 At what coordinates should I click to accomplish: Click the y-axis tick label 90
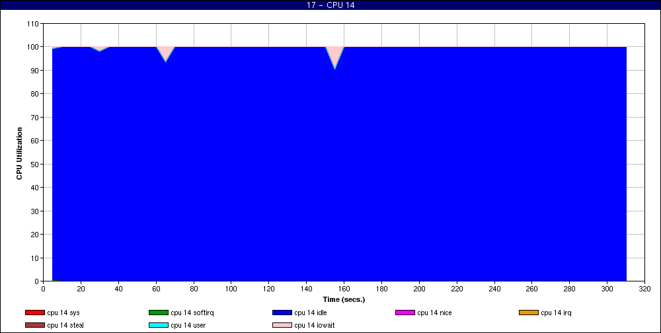point(36,71)
